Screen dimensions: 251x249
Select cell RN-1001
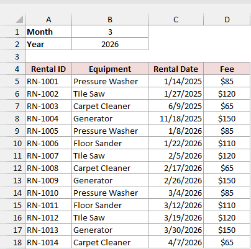pyautogui.click(x=48, y=81)
